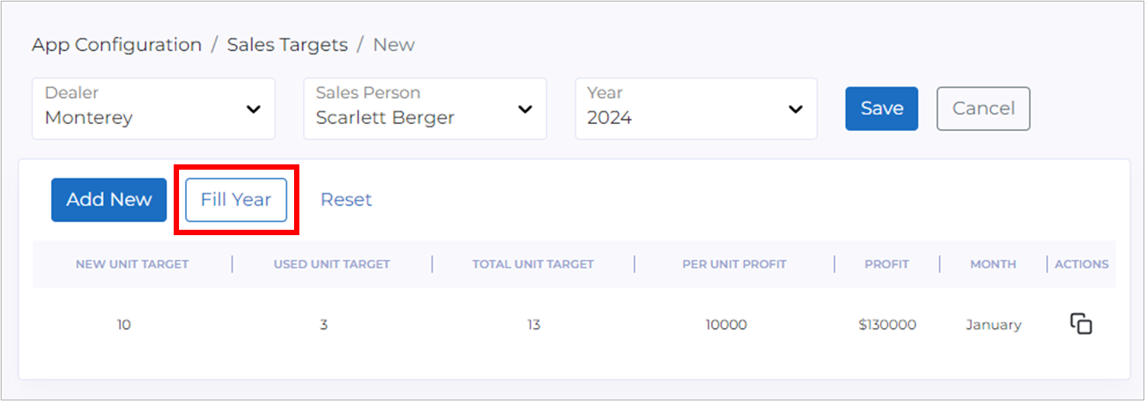Select the Per Unit Profit column header
This screenshot has width=1145, height=401.
tap(734, 264)
